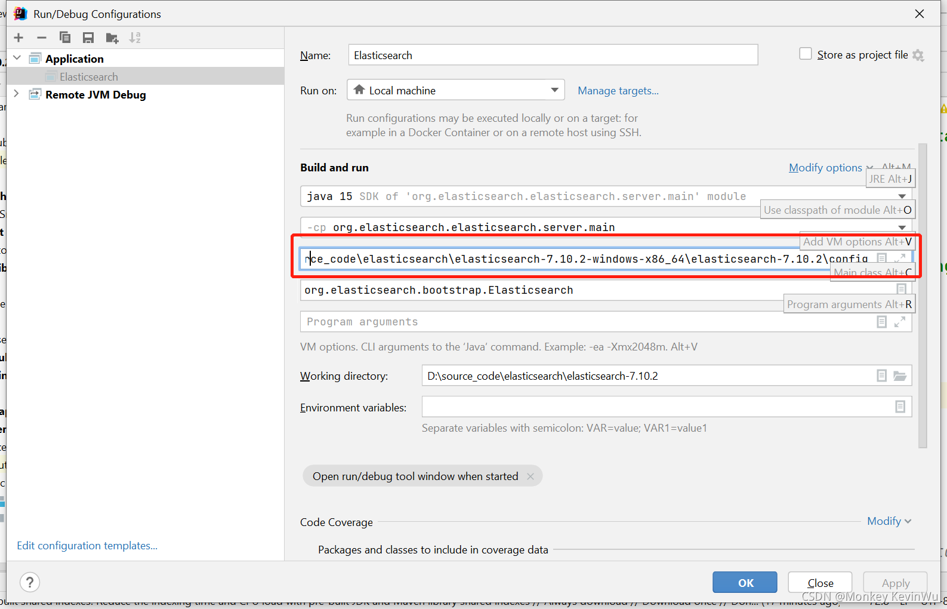Open Edit configuration templates link
Screen dimensions: 947x609
click(x=87, y=545)
